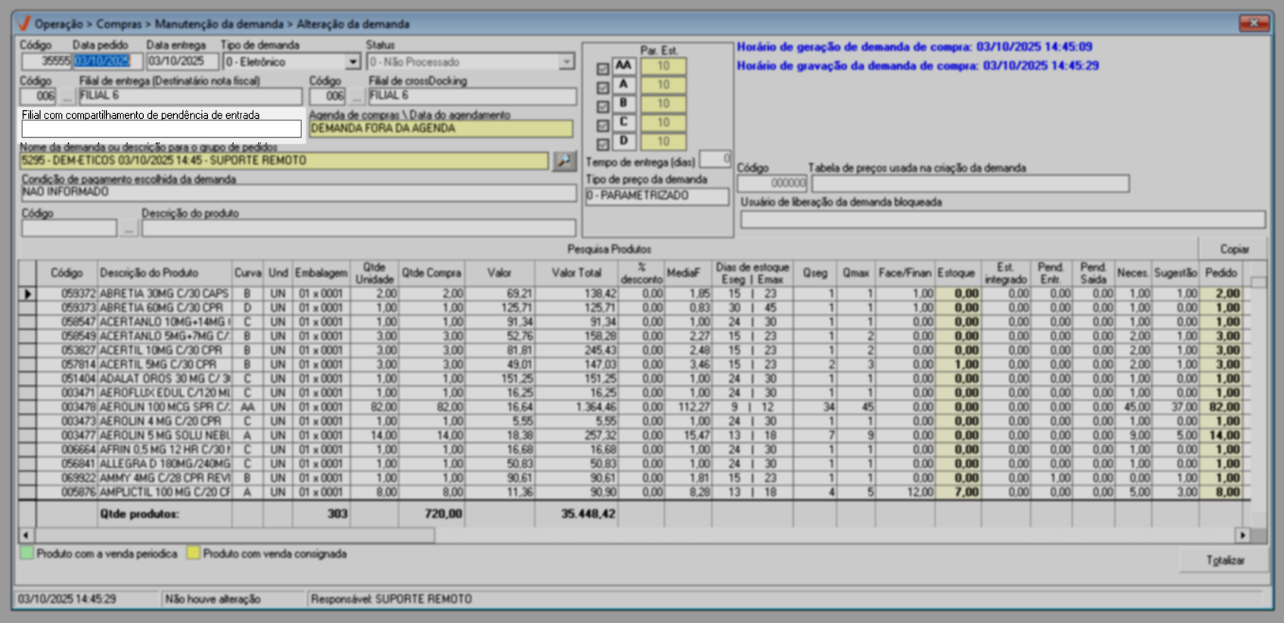Screen dimensions: 1284x623
Task: Click the Valor Total column header
Action: [576, 273]
